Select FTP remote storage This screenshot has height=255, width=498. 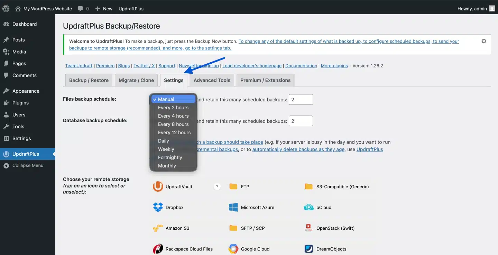(239, 186)
